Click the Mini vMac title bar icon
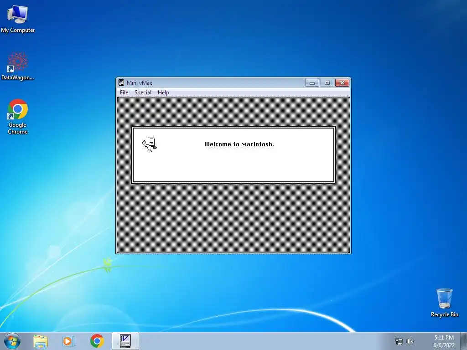Screen dimensions: 467x350 (121, 83)
